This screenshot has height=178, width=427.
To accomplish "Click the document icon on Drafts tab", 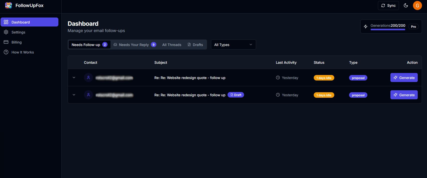I will [189, 44].
